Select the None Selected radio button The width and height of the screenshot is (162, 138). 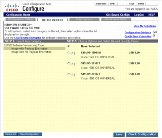point(69,46)
